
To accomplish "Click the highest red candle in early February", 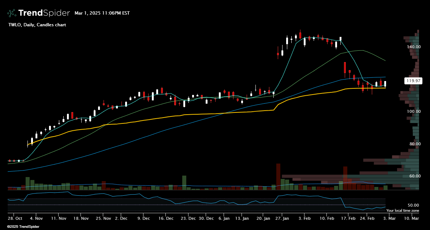I will click(x=300, y=35).
